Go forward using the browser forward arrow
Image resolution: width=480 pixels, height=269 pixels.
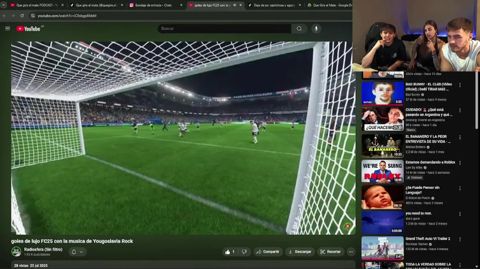pos(13,16)
